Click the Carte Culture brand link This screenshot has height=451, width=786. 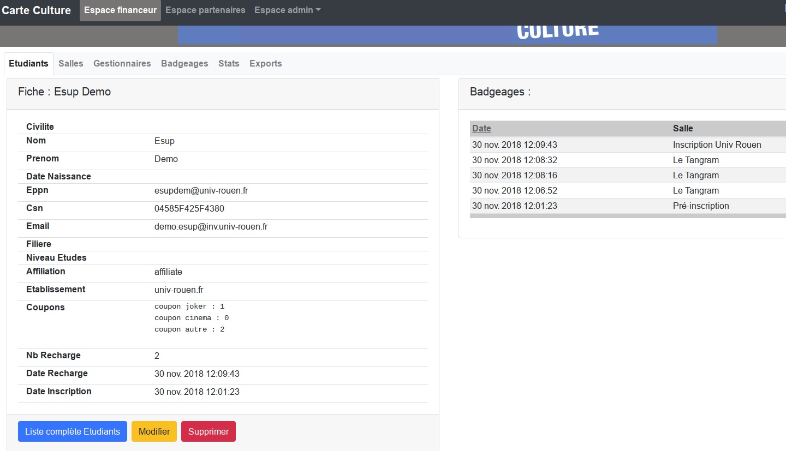[37, 10]
